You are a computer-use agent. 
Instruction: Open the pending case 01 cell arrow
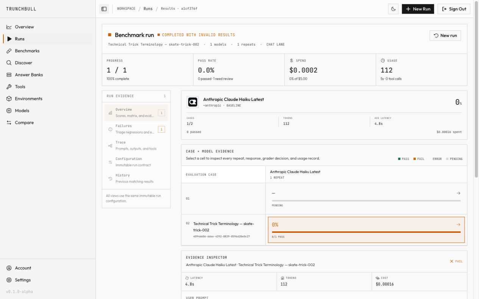click(459, 193)
